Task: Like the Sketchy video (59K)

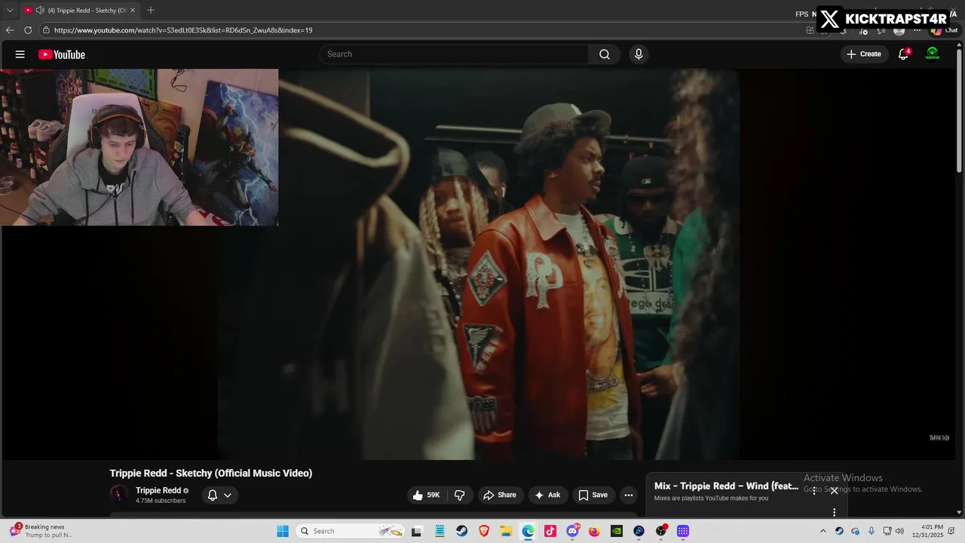Action: point(427,495)
